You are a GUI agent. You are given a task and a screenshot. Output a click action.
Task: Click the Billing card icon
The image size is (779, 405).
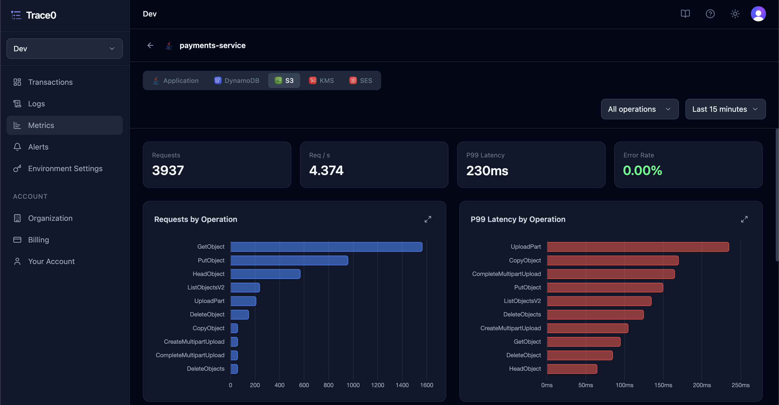pos(17,239)
